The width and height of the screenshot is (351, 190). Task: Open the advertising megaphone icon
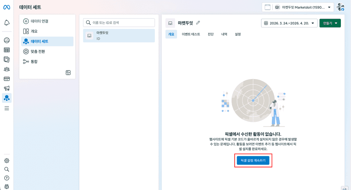[7, 88]
